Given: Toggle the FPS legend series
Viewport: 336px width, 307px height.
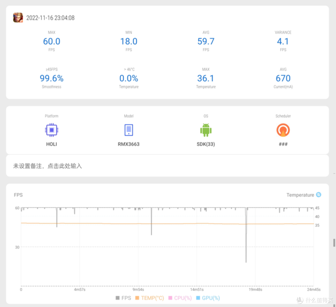Looking at the screenshot, I should 123,298.
